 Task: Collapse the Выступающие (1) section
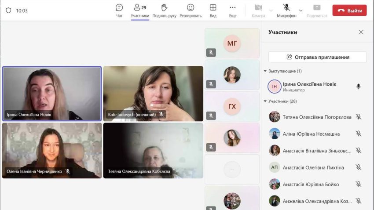[265, 71]
